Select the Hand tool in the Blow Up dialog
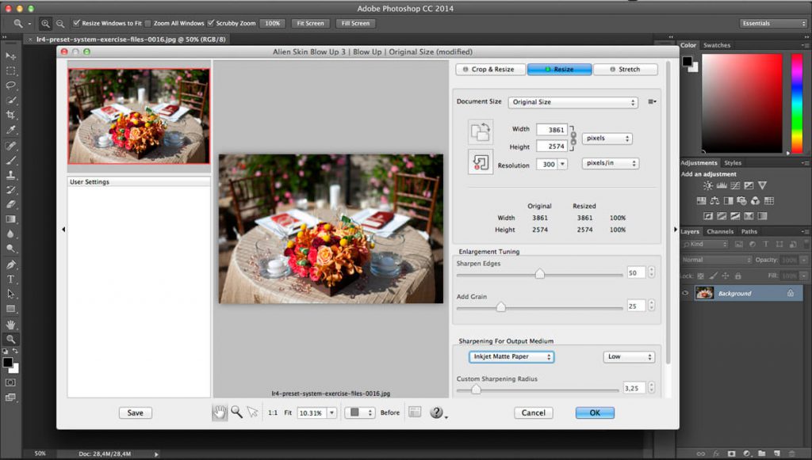 pyautogui.click(x=220, y=412)
